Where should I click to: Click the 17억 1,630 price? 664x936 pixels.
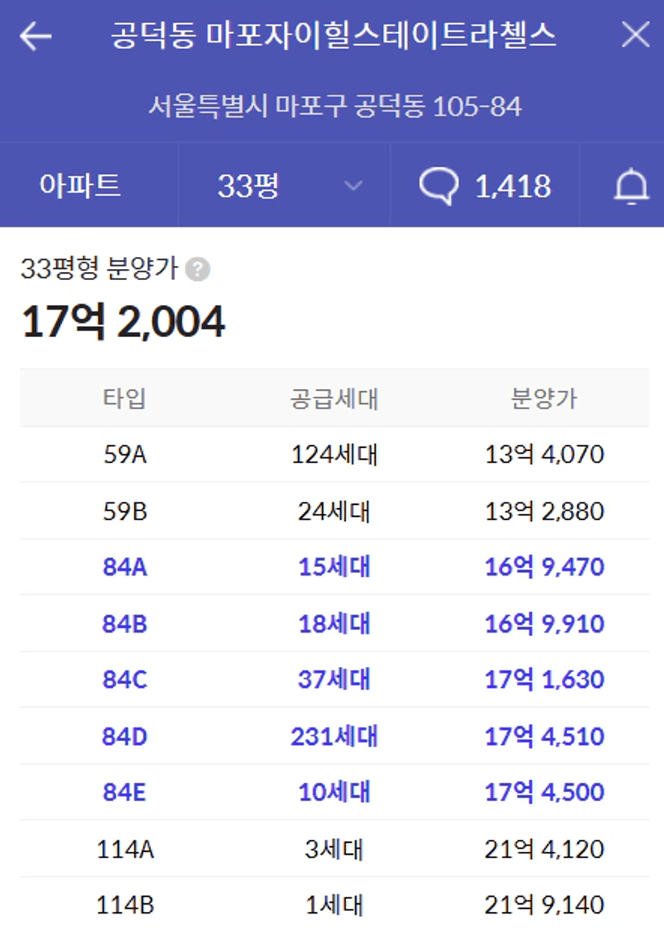pos(544,679)
